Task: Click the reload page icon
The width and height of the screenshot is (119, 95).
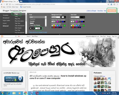Action: coord(7,4)
